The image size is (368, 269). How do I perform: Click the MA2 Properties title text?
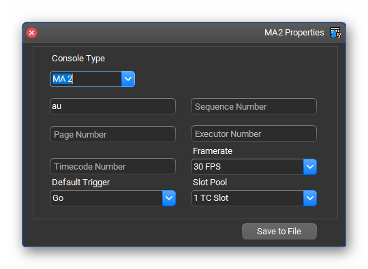click(294, 33)
